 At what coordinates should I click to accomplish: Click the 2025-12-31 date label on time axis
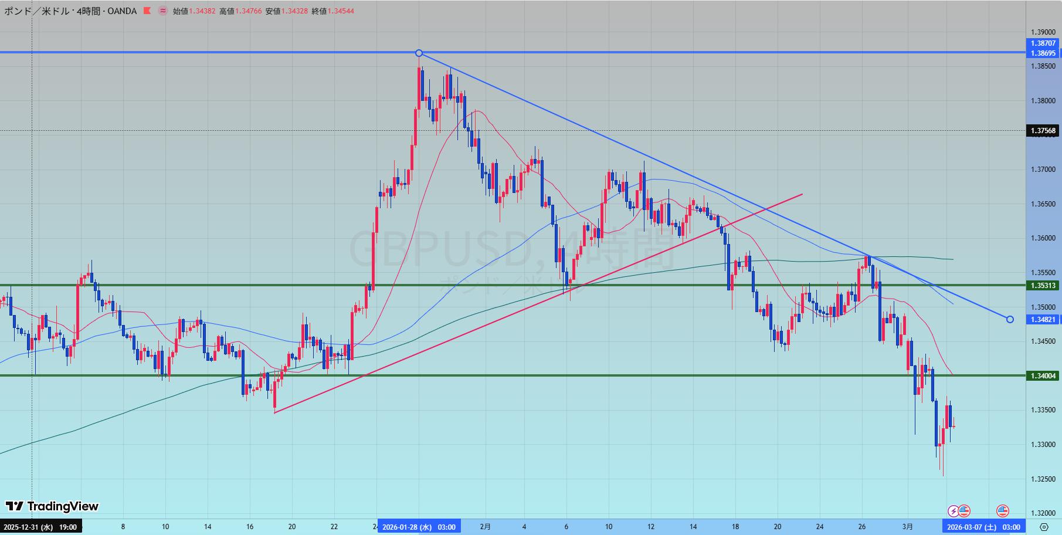click(x=40, y=527)
